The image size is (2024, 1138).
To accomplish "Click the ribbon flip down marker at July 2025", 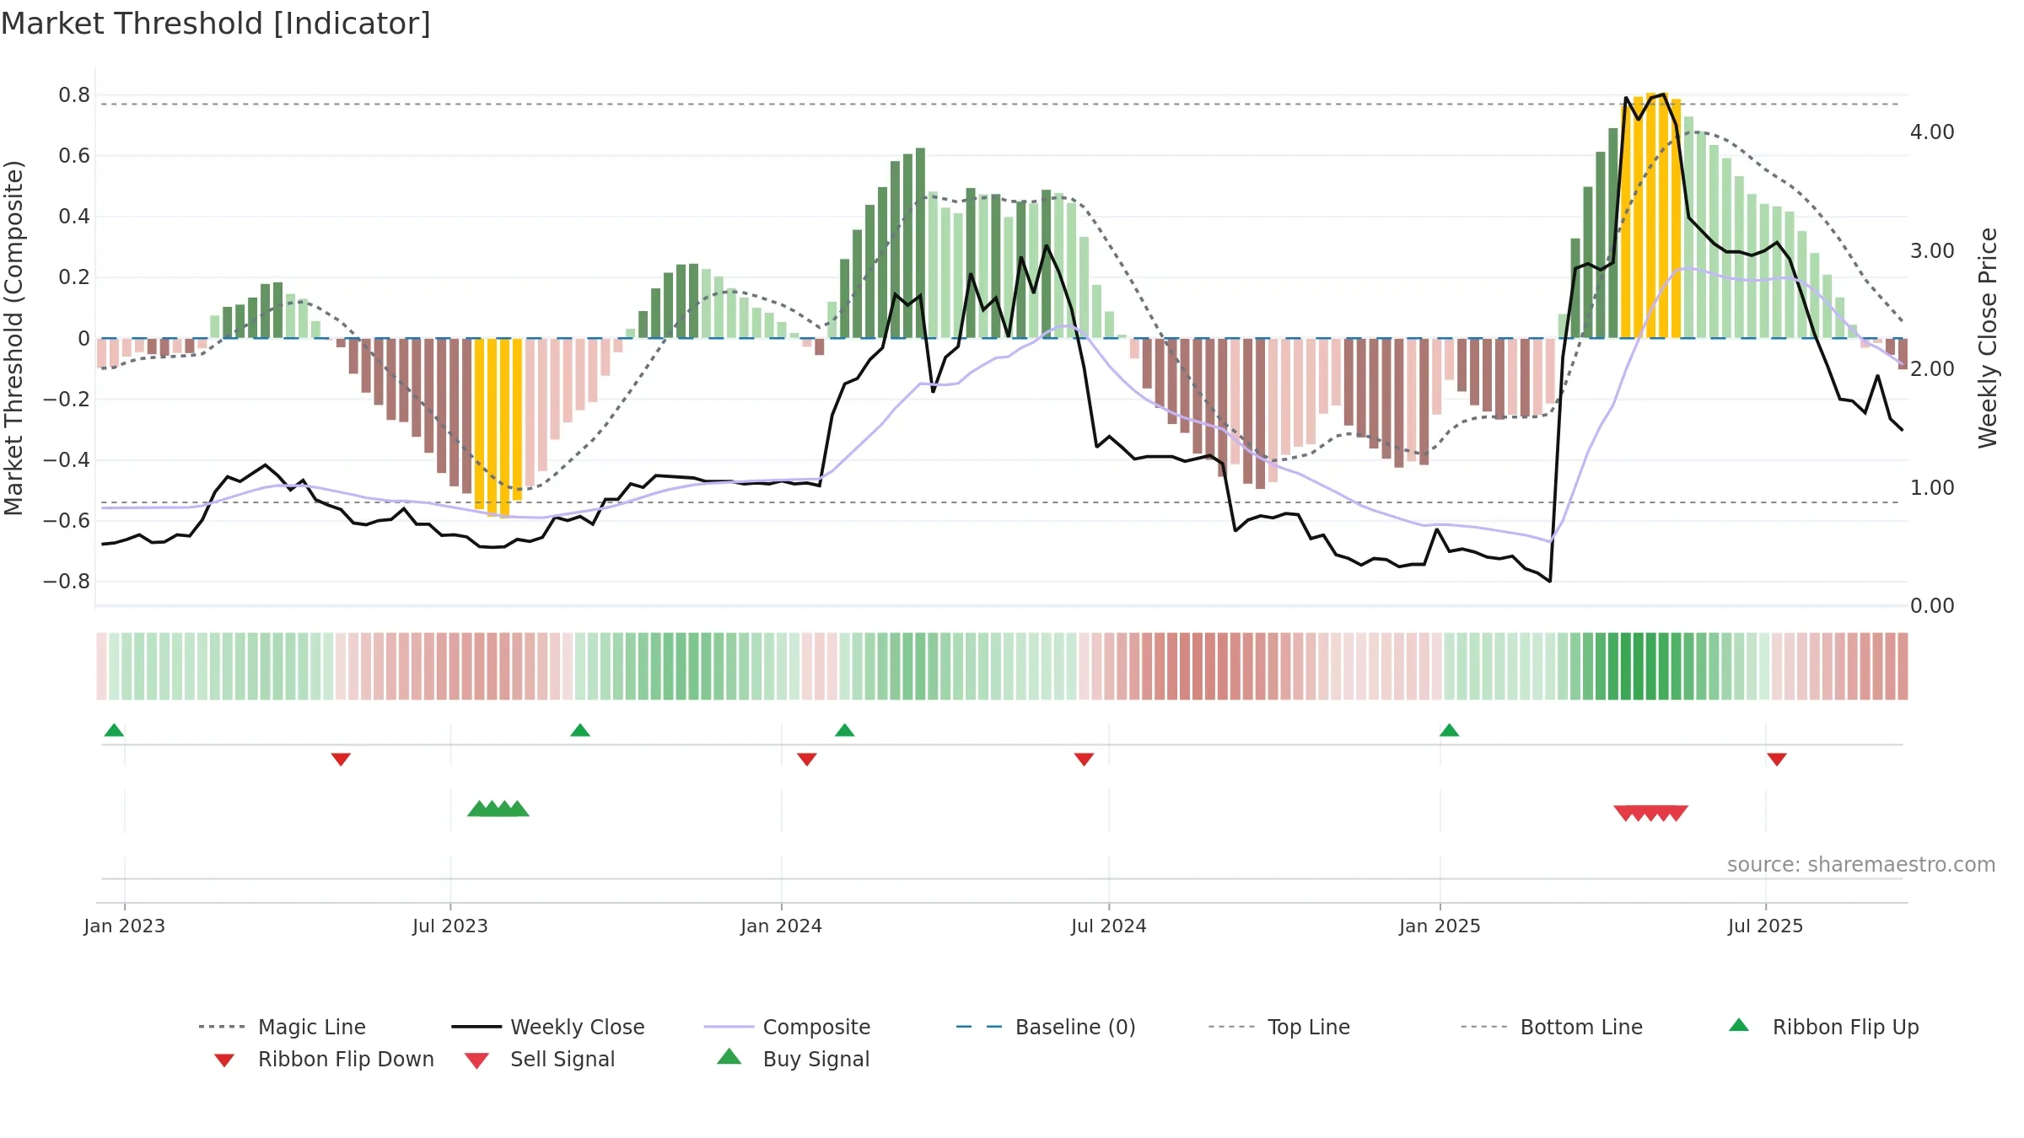I will click(x=1777, y=760).
